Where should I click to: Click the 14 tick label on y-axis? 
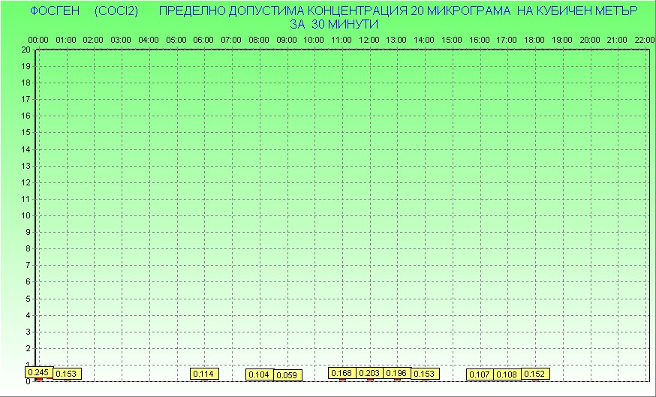(x=26, y=149)
